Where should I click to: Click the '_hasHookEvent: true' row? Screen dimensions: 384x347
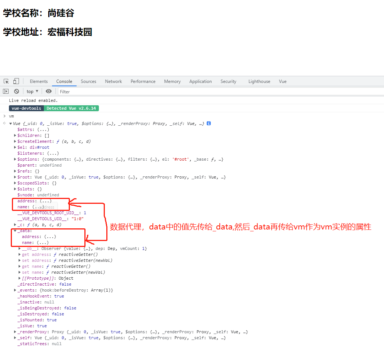[x=41, y=296]
